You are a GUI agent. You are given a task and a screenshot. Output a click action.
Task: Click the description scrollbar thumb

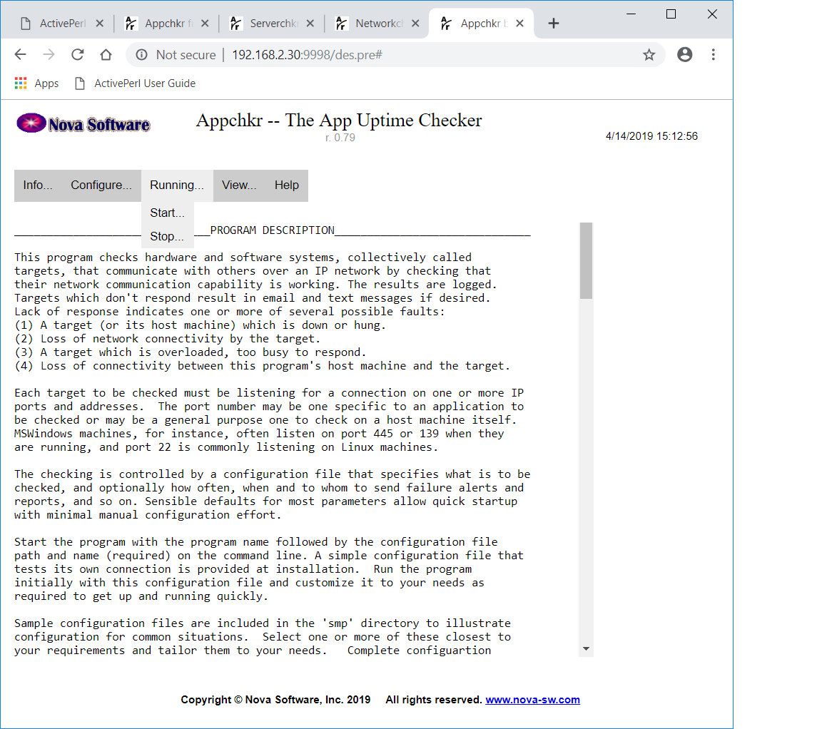coord(586,260)
